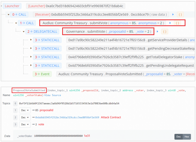Viewport: 196px width, 142px height.
Task: Select topic 0 hash 0xf3f11b6b...
Action: [69, 104]
